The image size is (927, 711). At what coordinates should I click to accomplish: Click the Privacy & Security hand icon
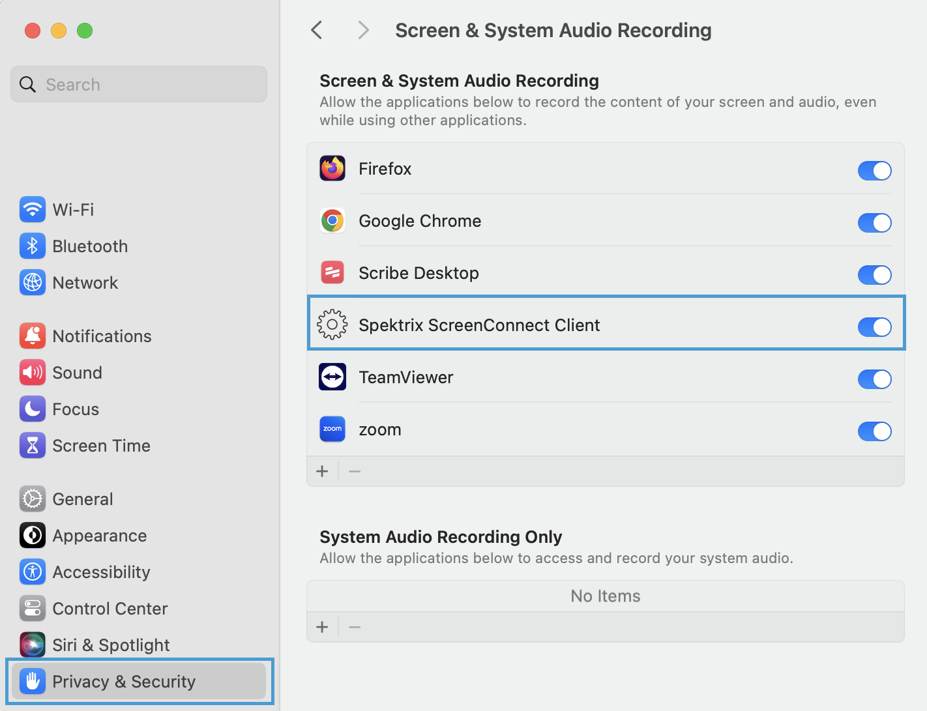[33, 682]
